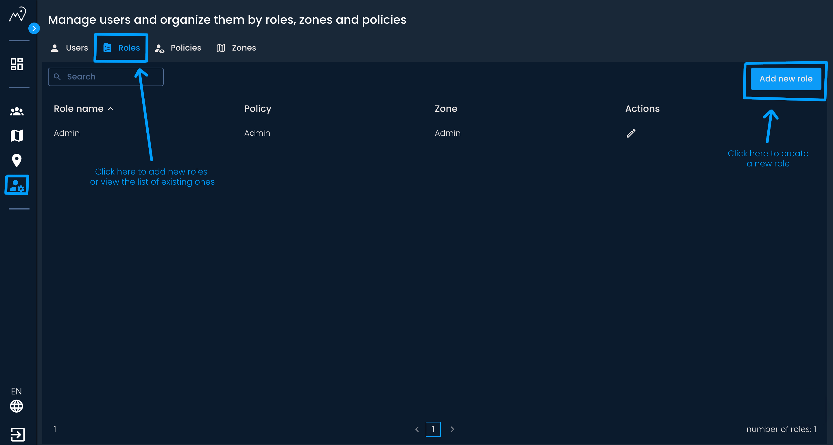Go to the previous page arrow
This screenshot has height=445, width=833.
click(417, 429)
